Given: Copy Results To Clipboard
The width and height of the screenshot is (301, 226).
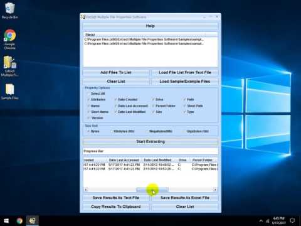Looking at the screenshot, I should pyautogui.click(x=116, y=207).
